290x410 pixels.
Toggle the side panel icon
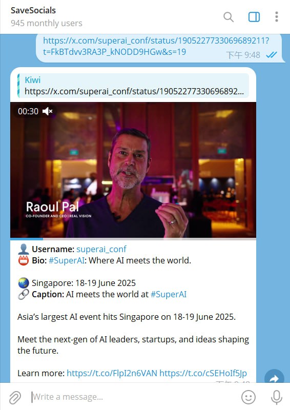(254, 17)
